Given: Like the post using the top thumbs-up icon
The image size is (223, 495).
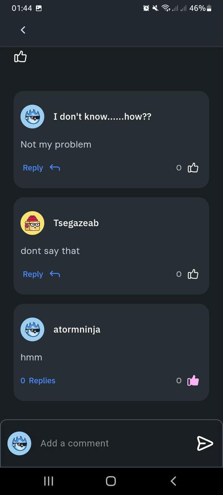Looking at the screenshot, I should (20, 56).
